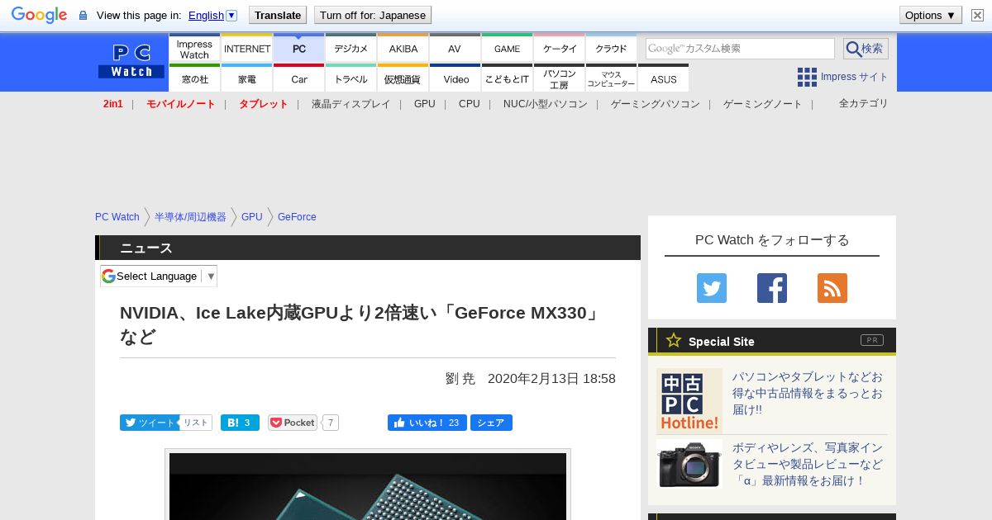Click the Google logo in translate bar
Screen dimensions: 992x520
coord(39,15)
